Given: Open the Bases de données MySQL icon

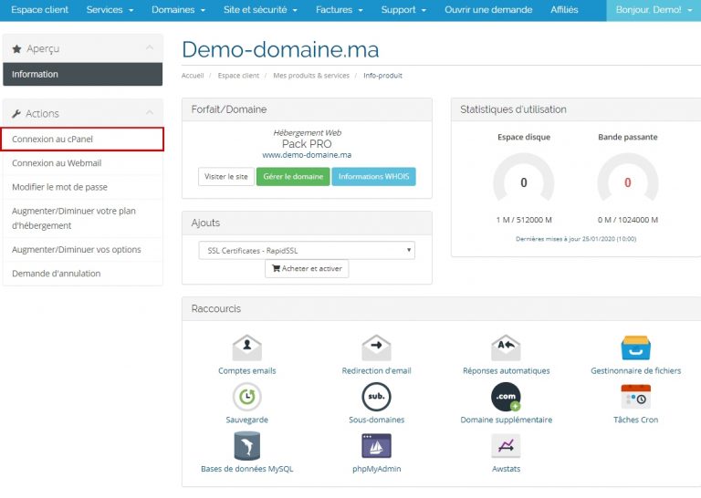Looking at the screenshot, I should pyautogui.click(x=246, y=446).
